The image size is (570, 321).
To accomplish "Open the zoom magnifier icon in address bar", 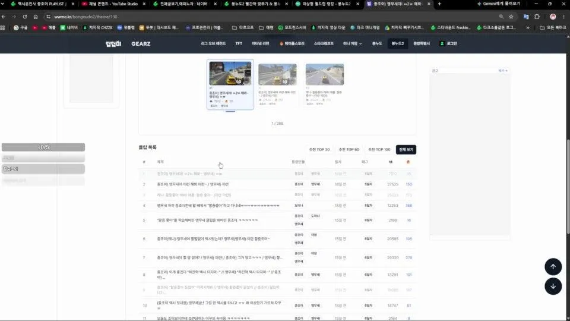I will (501, 17).
